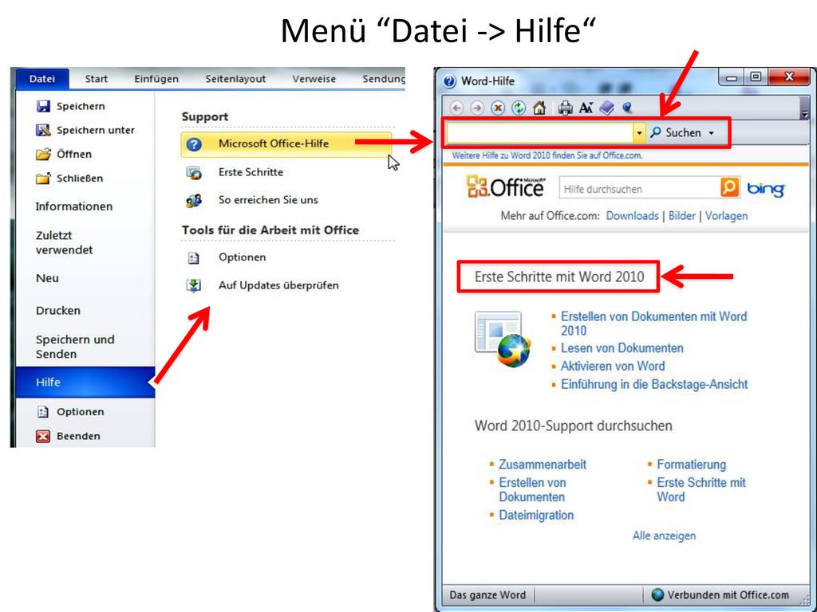The image size is (817, 612).
Task: Open the Sendungen tab
Action: point(384,79)
